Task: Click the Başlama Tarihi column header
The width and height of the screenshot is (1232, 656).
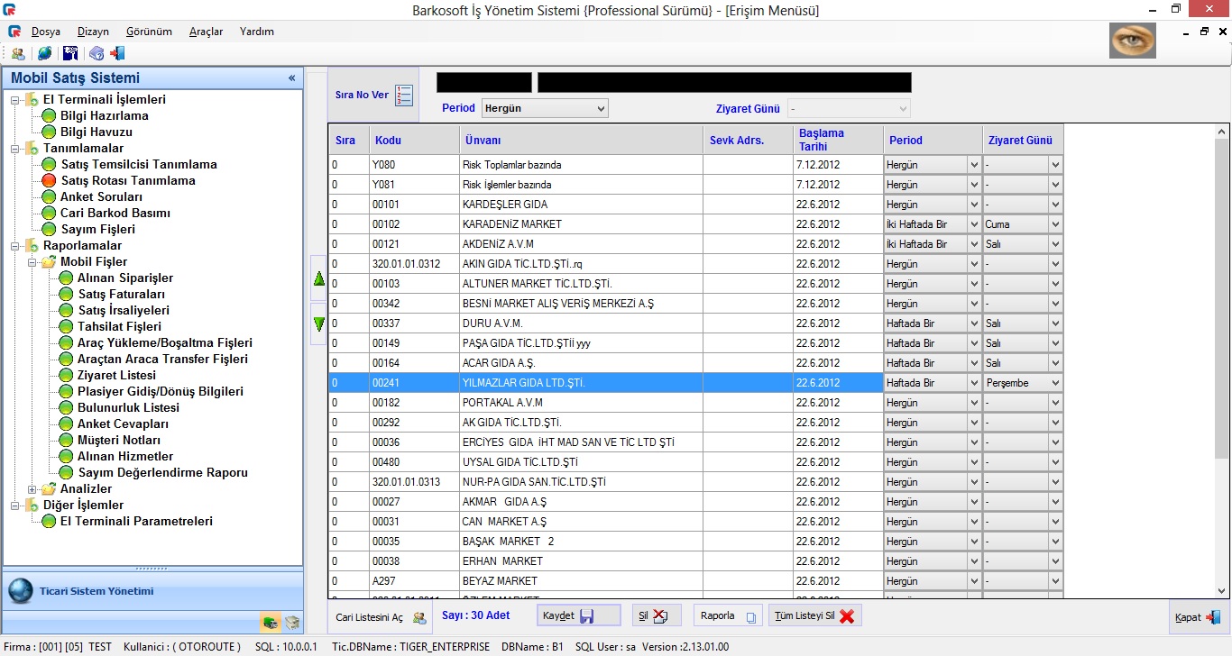Action: (x=839, y=140)
